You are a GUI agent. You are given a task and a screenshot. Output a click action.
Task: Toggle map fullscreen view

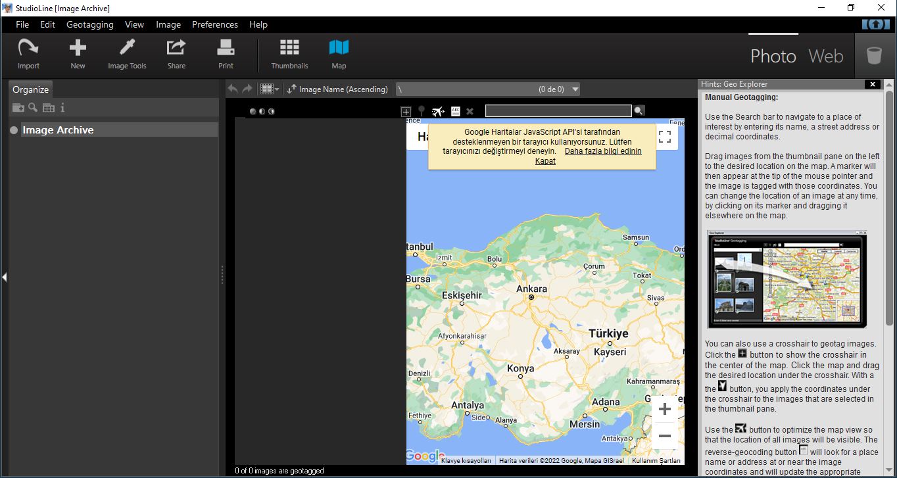click(x=665, y=137)
